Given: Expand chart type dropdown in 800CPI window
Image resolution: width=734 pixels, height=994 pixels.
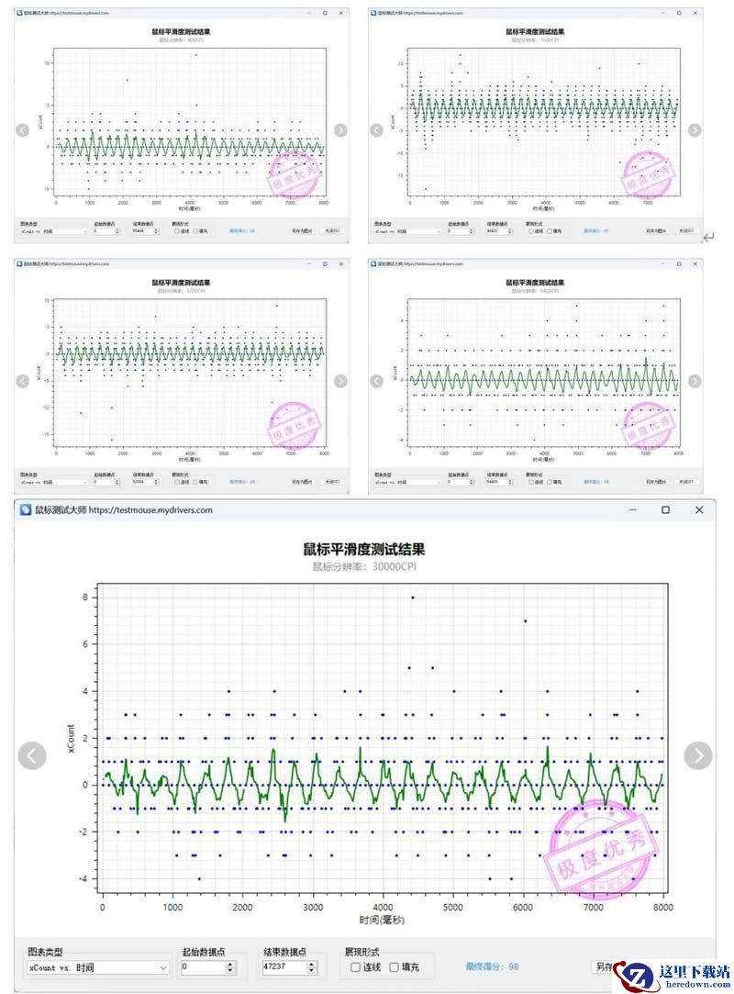Looking at the screenshot, I should 53,231.
